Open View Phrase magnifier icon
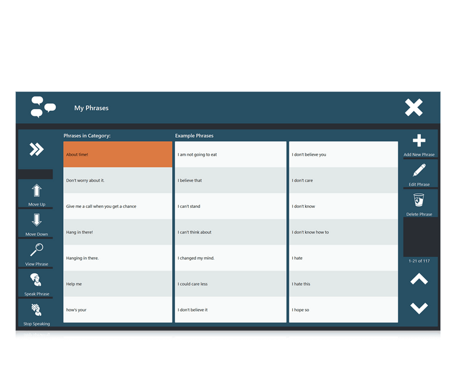 [36, 250]
